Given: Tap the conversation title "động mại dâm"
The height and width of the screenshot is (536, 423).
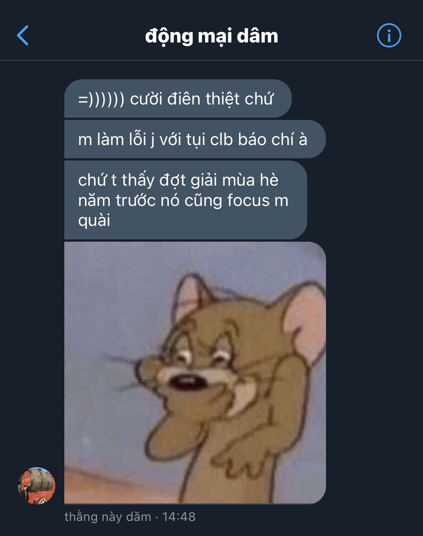Looking at the screenshot, I should (212, 36).
